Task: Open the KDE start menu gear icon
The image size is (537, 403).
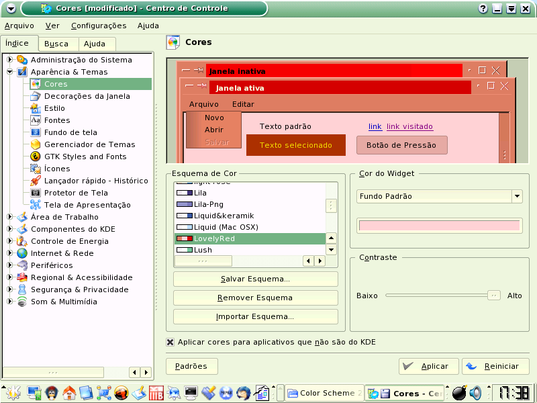Action: pos(13,393)
